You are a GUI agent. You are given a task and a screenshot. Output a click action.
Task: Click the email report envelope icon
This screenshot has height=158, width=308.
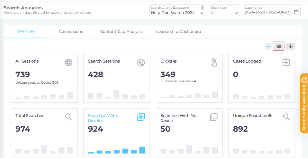[x=279, y=46]
